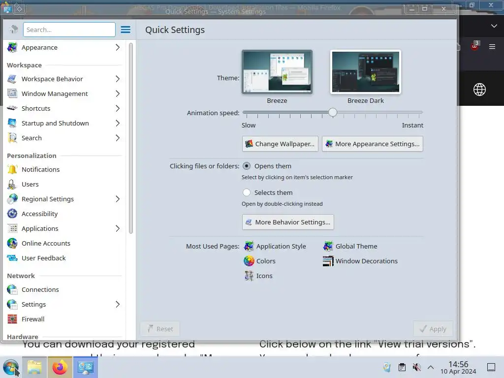Viewport: 504px width, 378px height.
Task: Click More Behavior Settings button
Action: (288, 222)
